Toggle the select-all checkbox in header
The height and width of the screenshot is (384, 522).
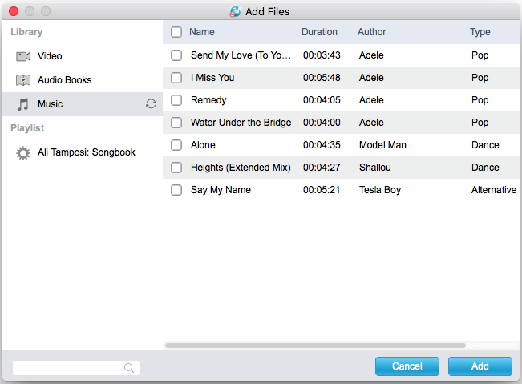pos(176,33)
